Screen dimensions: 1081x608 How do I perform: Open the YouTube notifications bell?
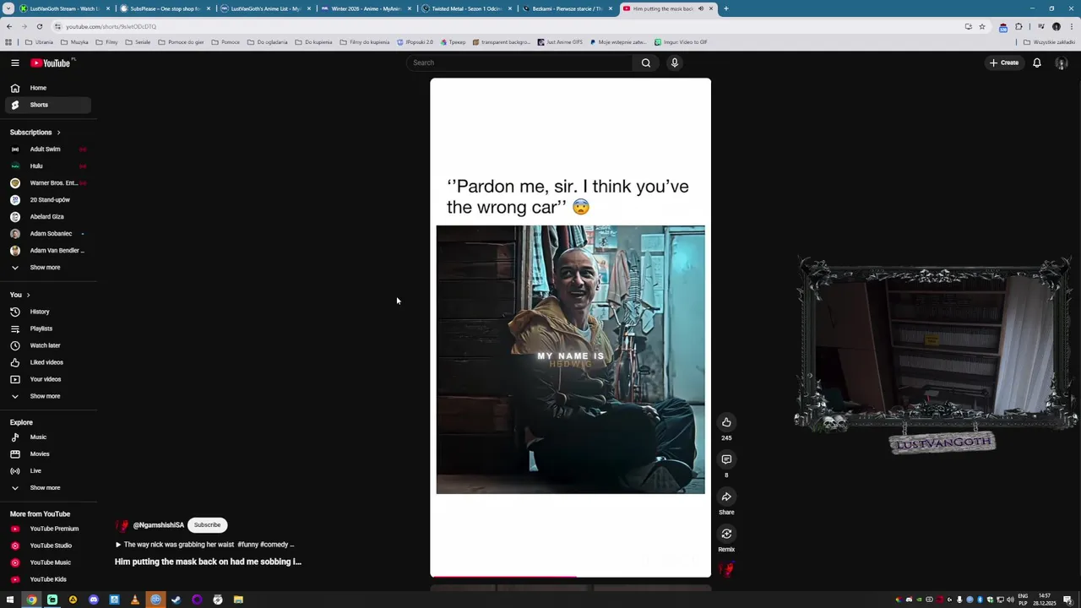click(1037, 62)
